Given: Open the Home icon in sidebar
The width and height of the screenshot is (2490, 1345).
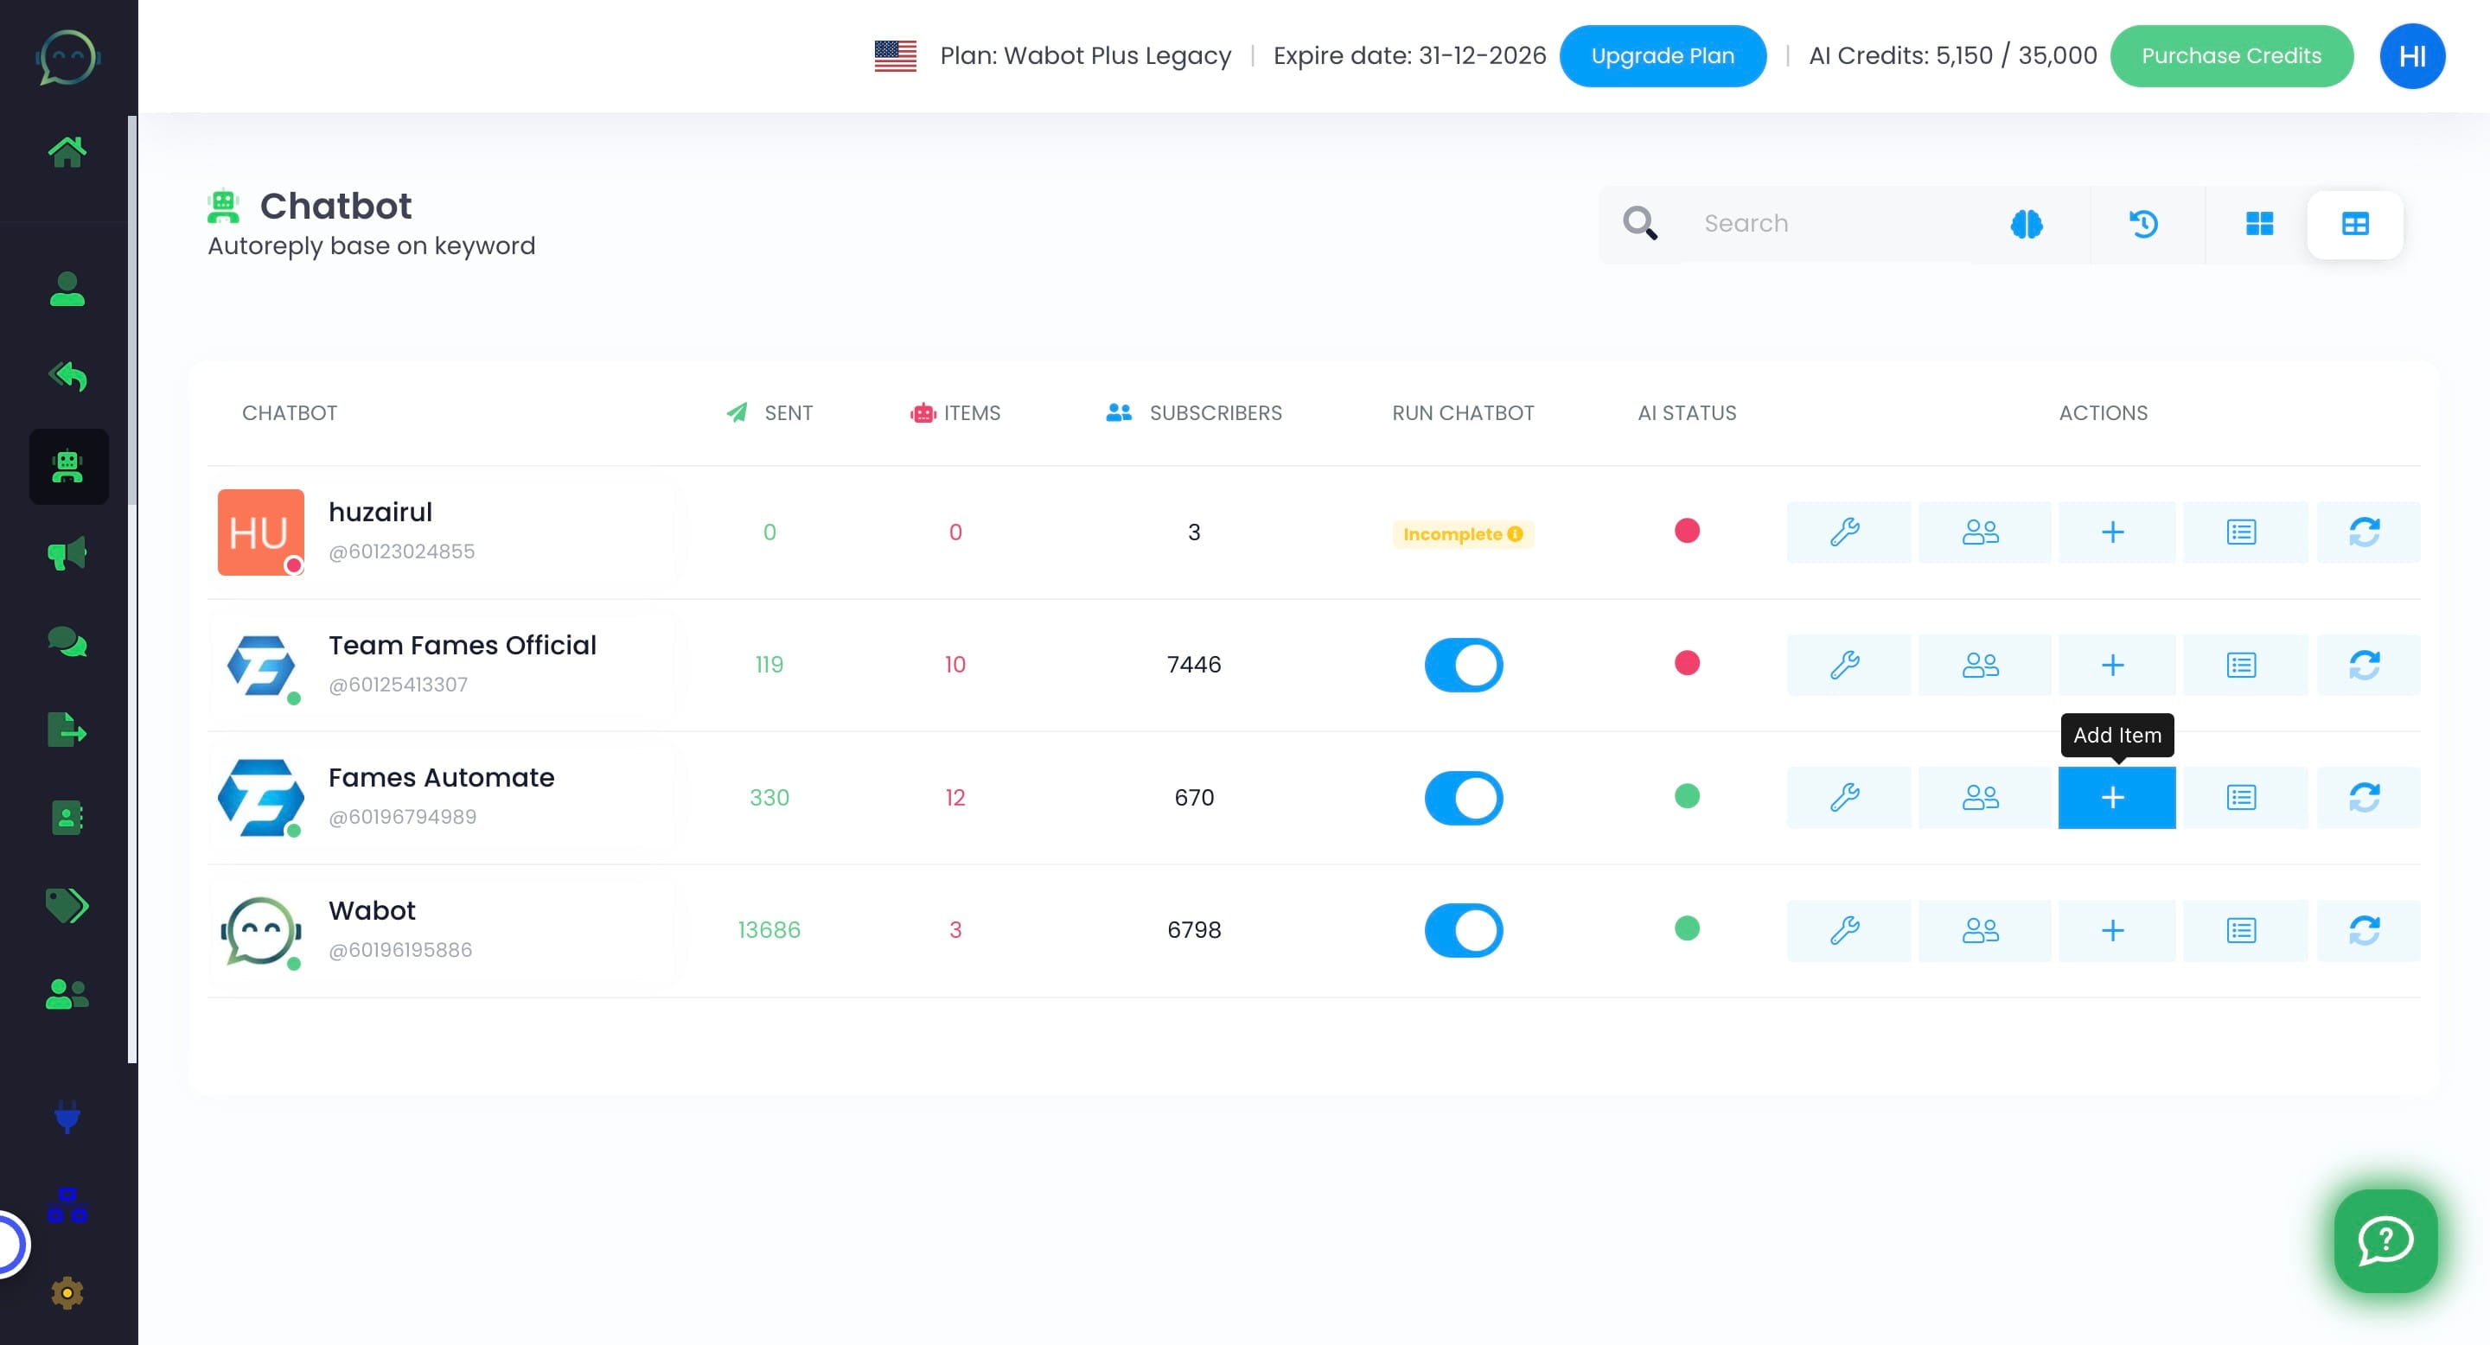Looking at the screenshot, I should [67, 151].
